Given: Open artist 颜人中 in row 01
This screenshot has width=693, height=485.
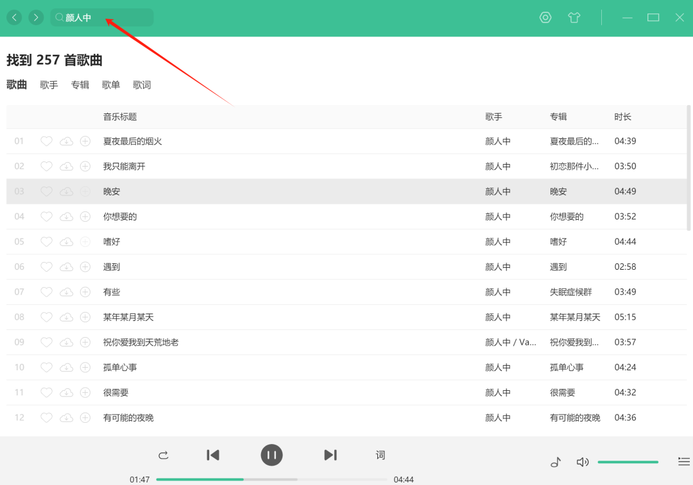Looking at the screenshot, I should (x=498, y=141).
